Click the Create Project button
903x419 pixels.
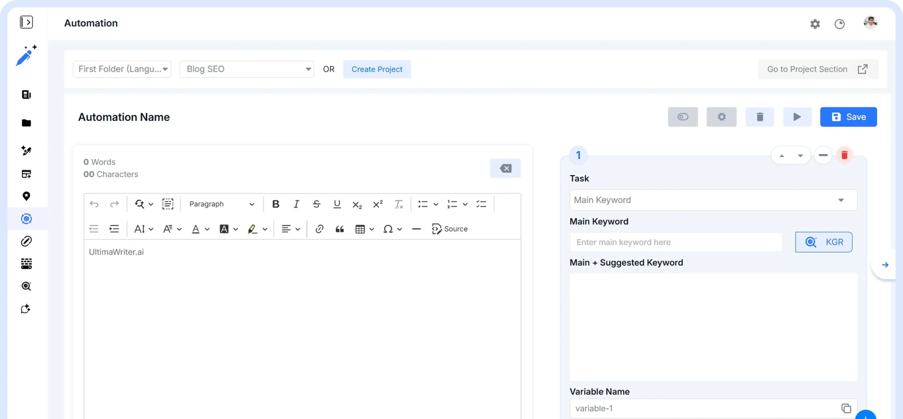[x=377, y=69]
